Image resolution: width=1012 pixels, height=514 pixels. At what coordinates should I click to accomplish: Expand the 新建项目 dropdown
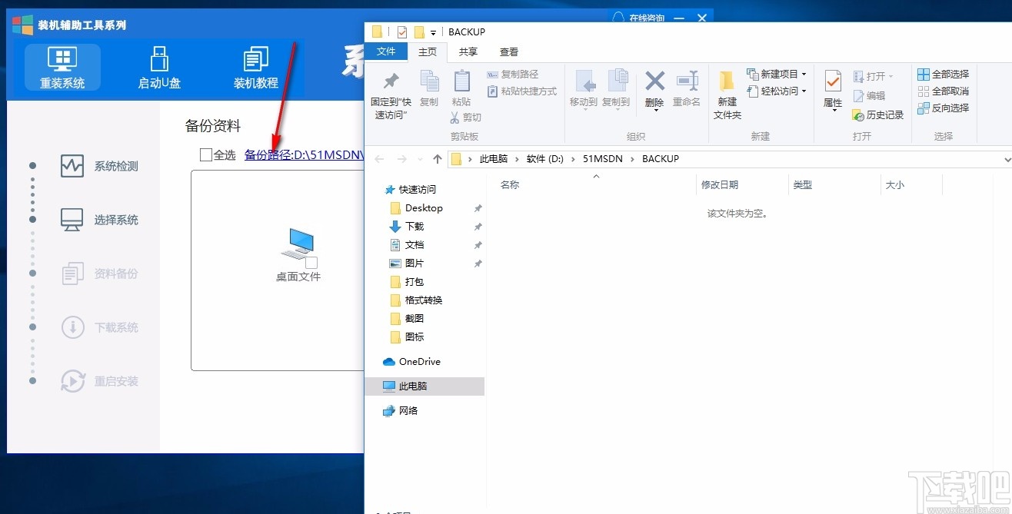click(x=776, y=73)
